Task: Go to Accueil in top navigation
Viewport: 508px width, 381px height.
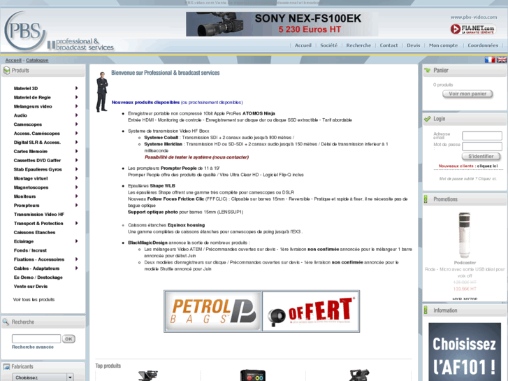Action: (303, 45)
